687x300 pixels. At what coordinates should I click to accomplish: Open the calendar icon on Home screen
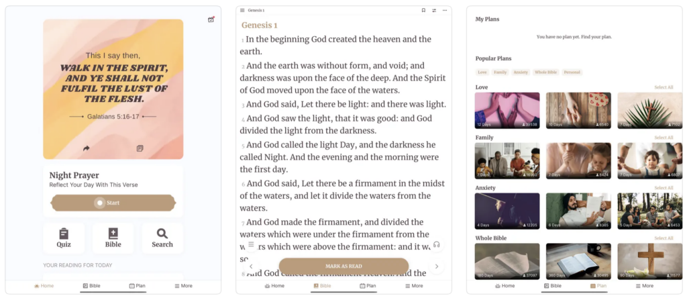pyautogui.click(x=211, y=19)
